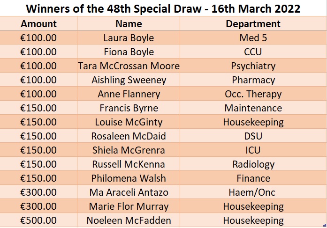
Task: Select the Shiela McGrenra name cell
Action: tap(129, 150)
